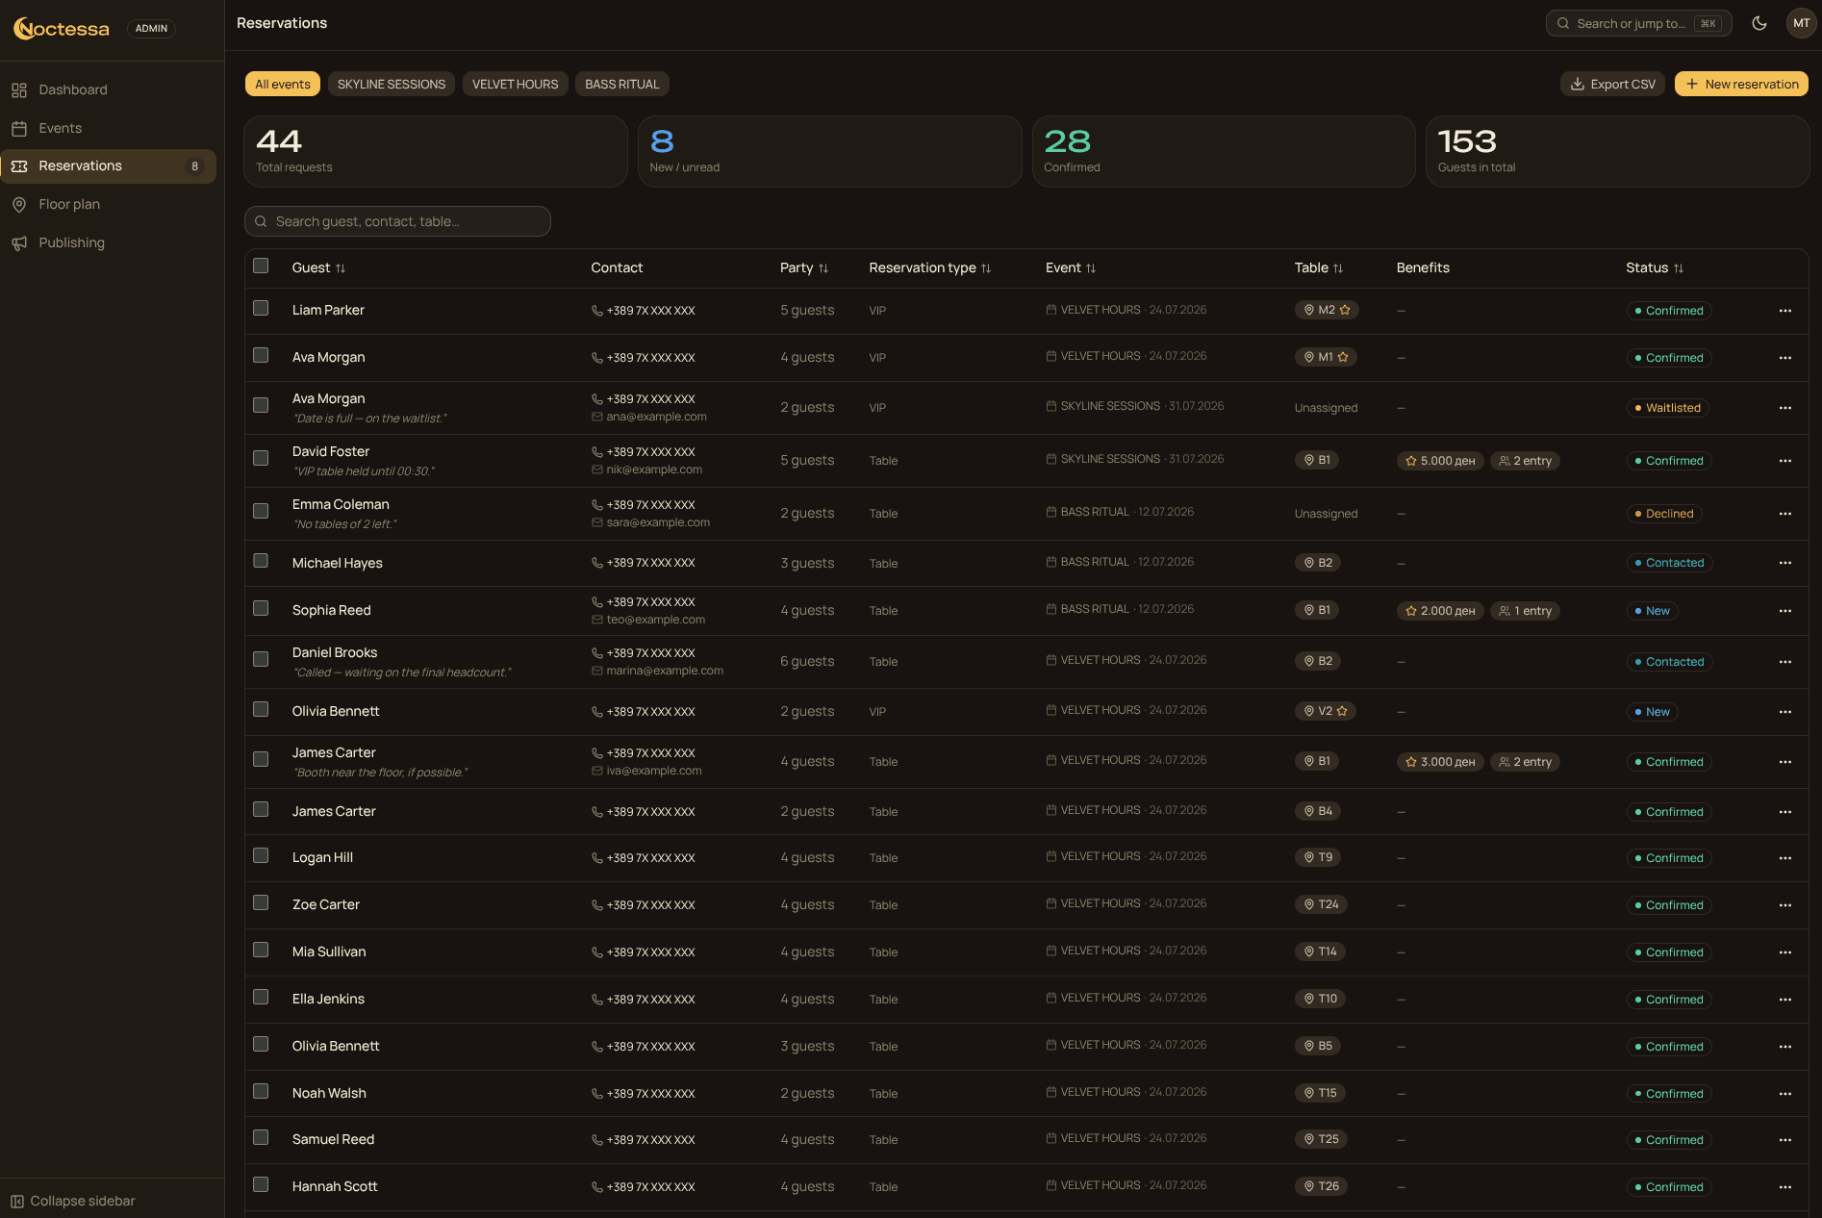Viewport: 1822px width, 1218px height.
Task: Open actions menu for Daniel Brooks
Action: coord(1785,662)
